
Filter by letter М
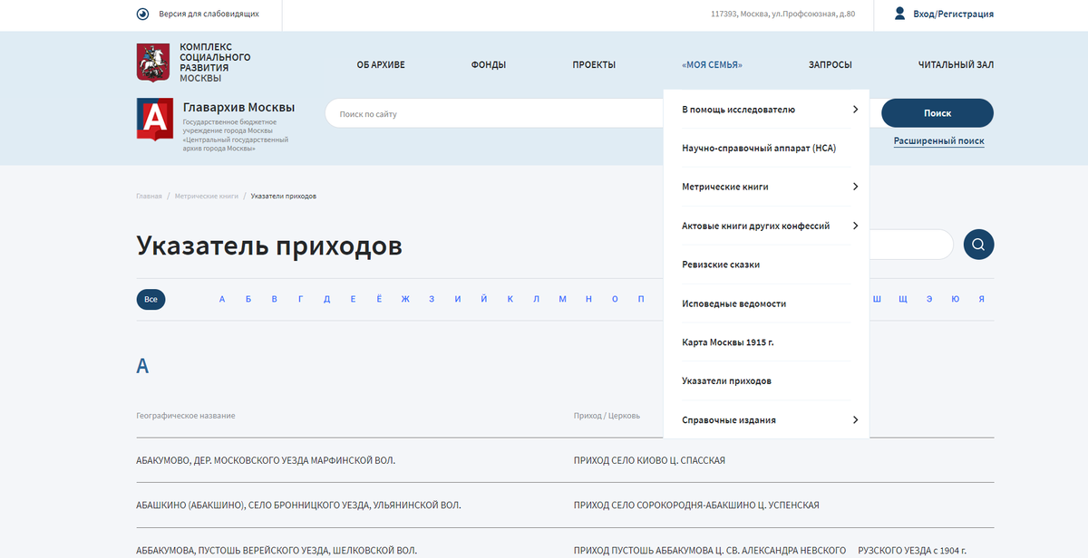tap(562, 299)
